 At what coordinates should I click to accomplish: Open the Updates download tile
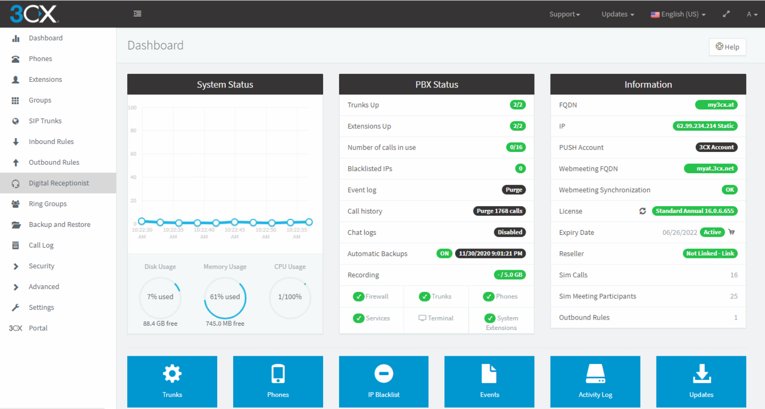(701, 381)
